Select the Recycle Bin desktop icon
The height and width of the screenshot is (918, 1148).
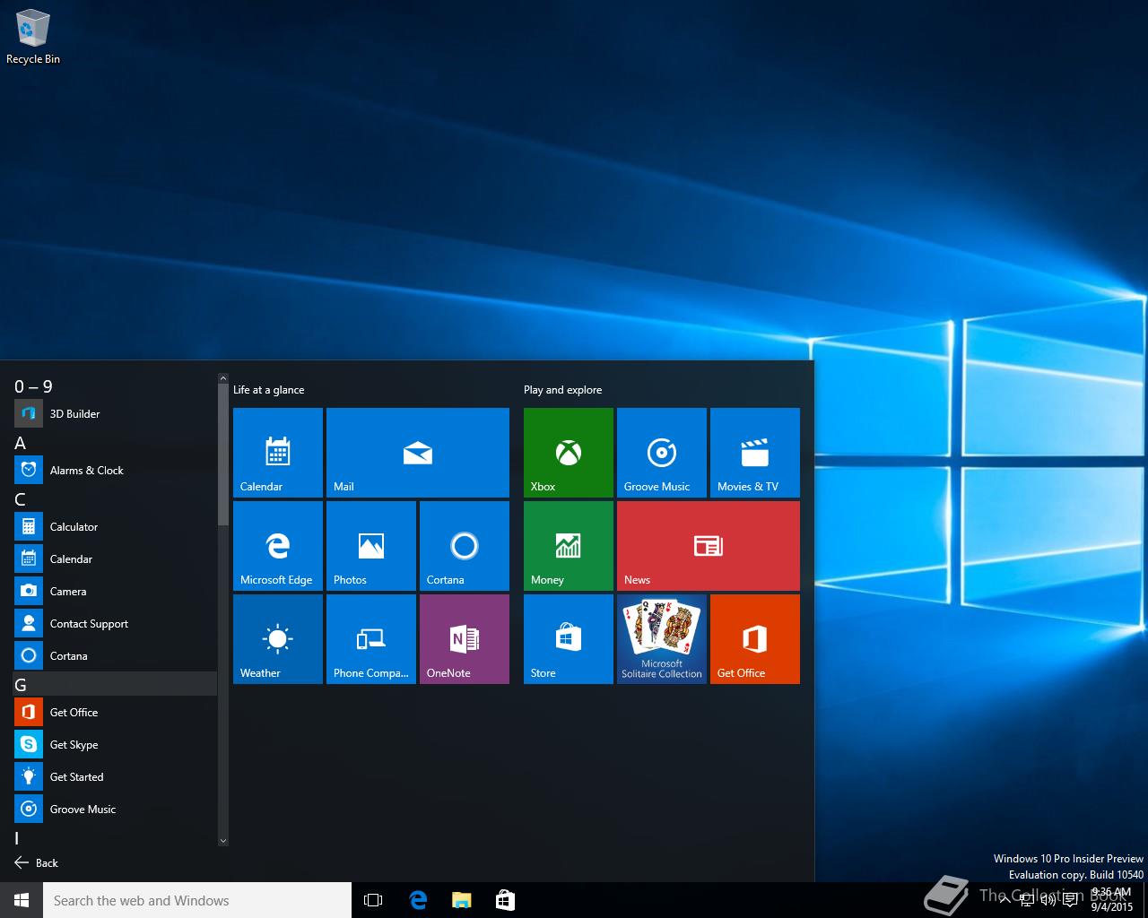click(x=33, y=37)
